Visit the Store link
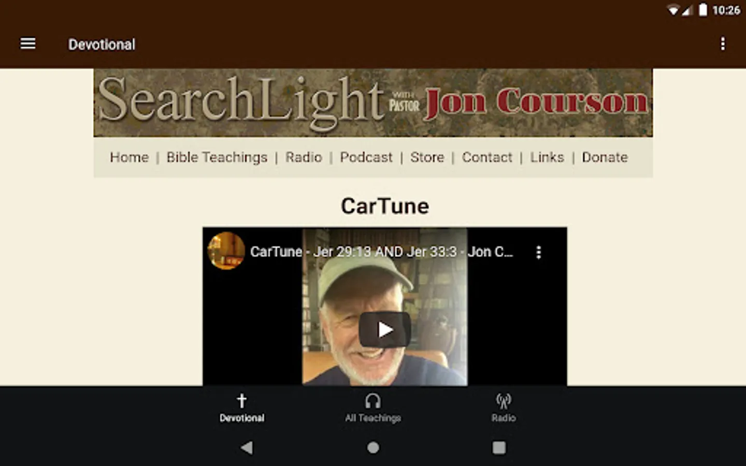 (x=427, y=157)
